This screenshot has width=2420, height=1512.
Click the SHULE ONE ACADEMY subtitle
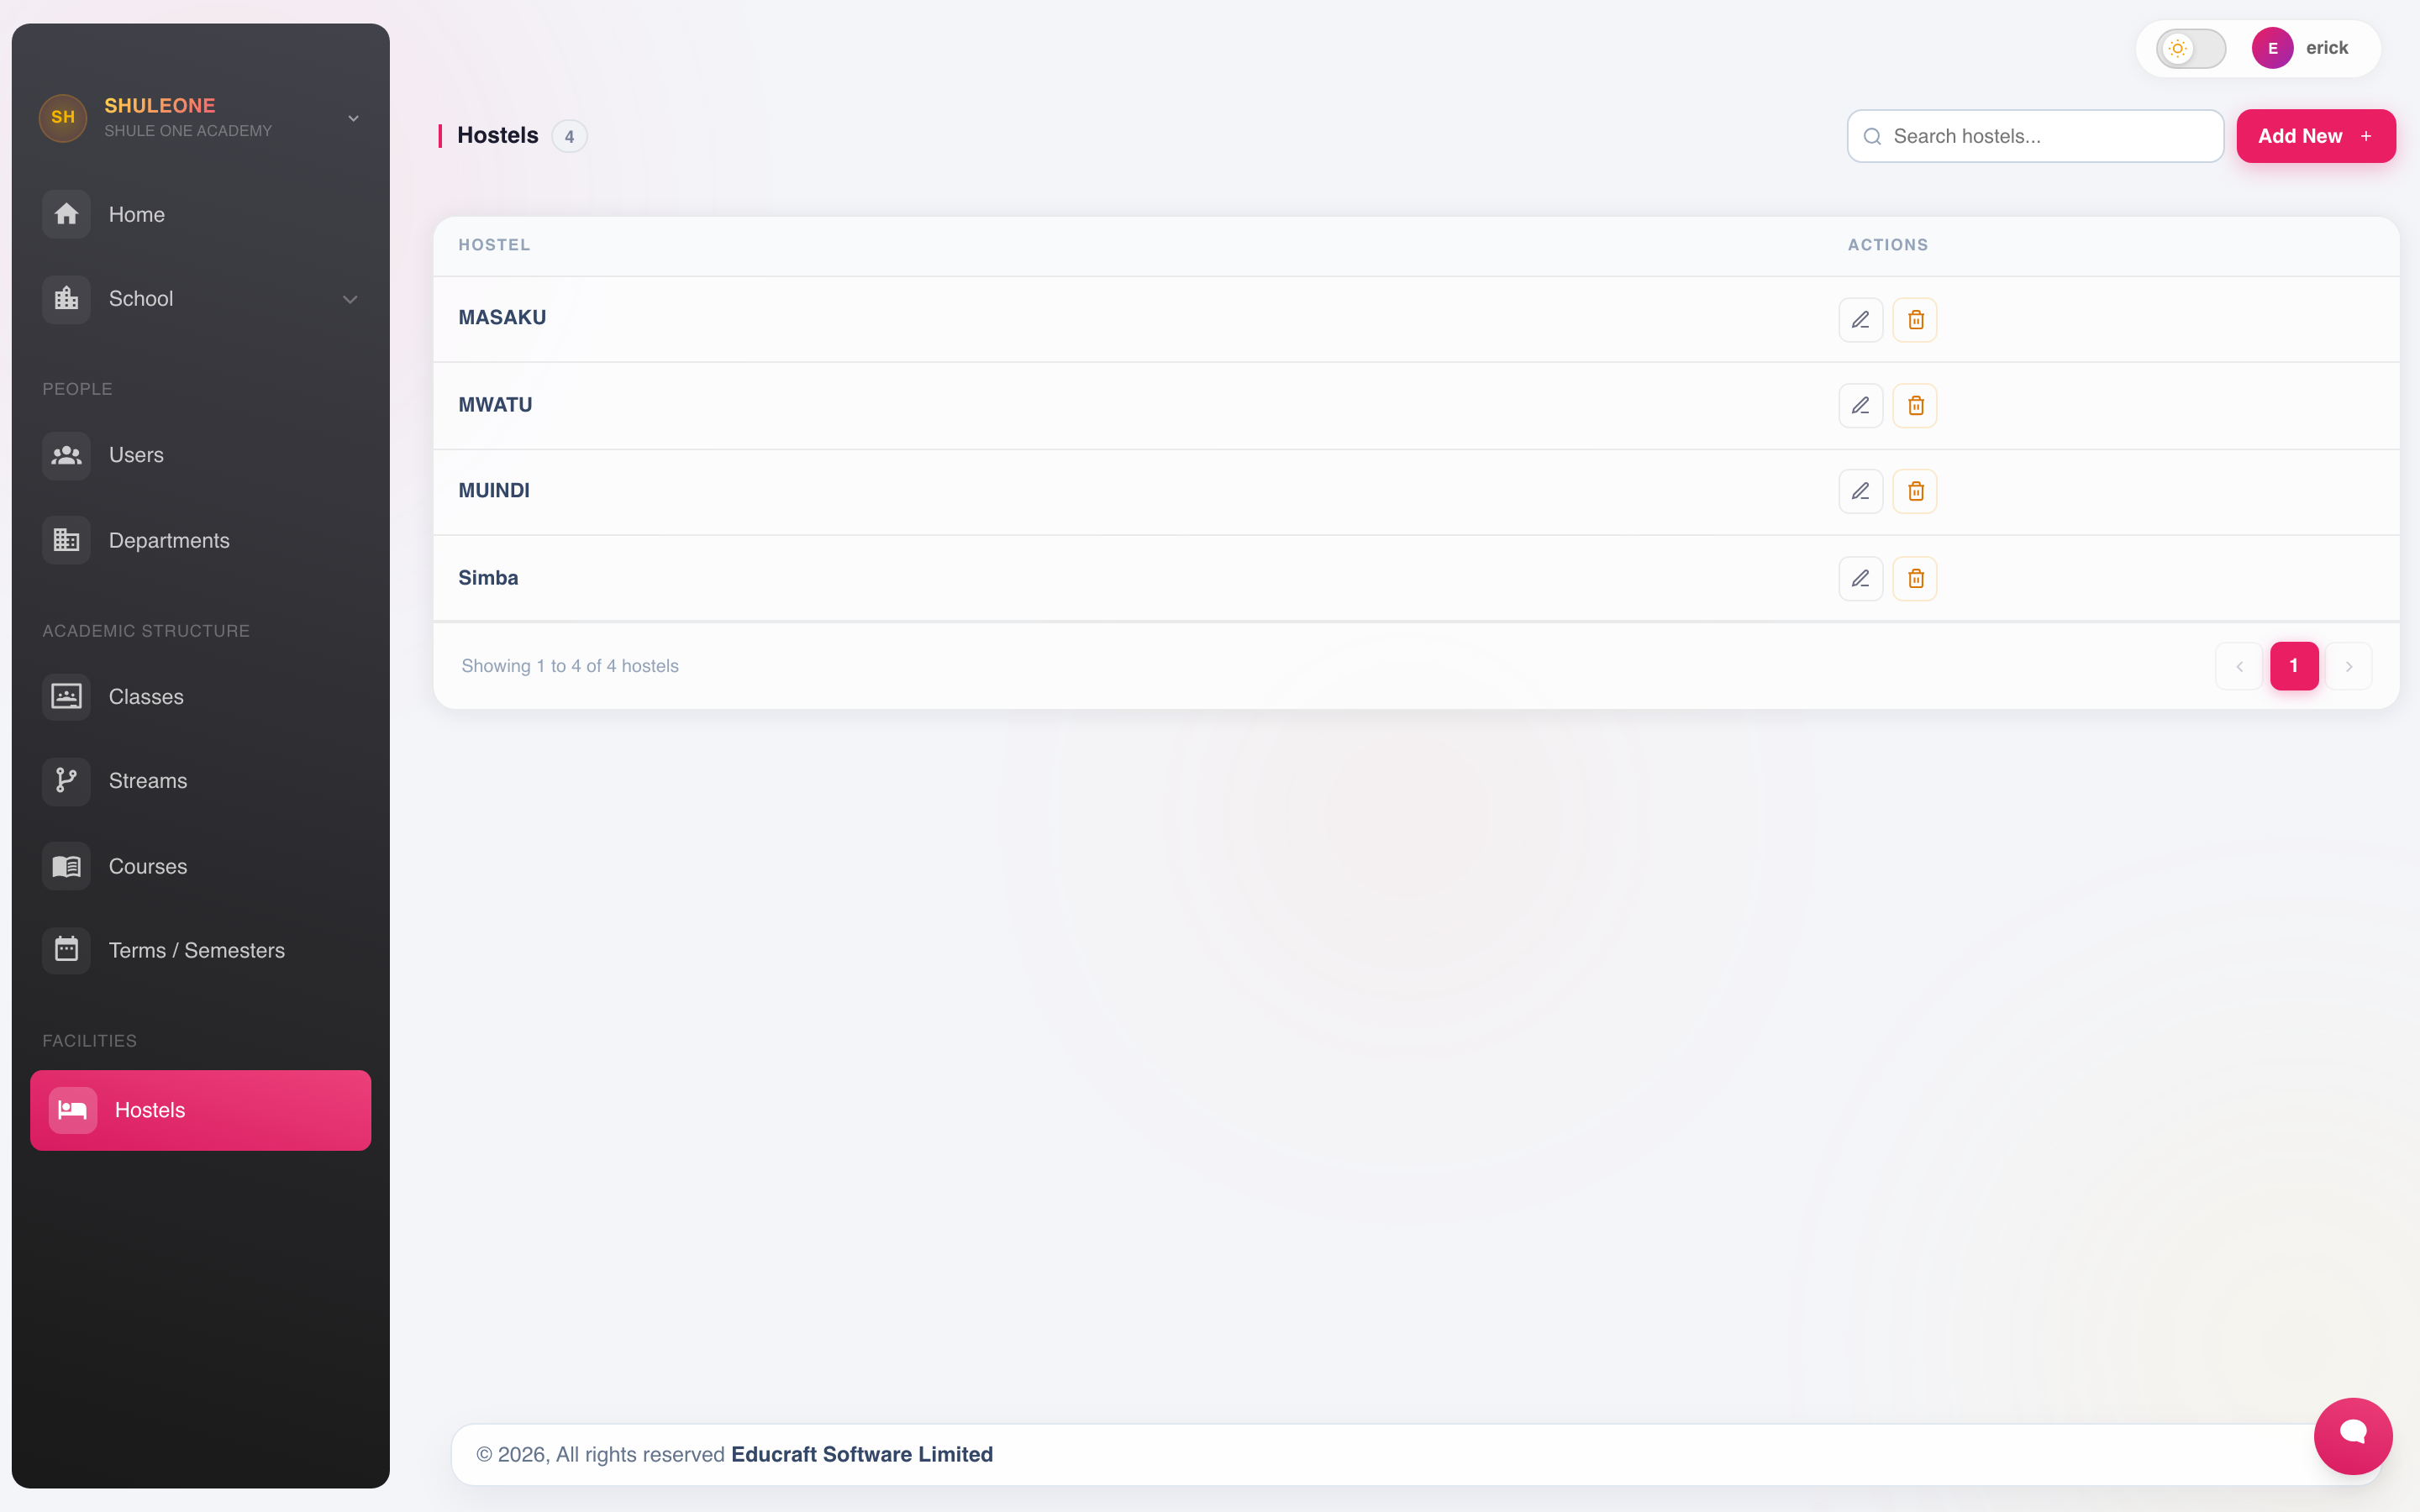[188, 131]
